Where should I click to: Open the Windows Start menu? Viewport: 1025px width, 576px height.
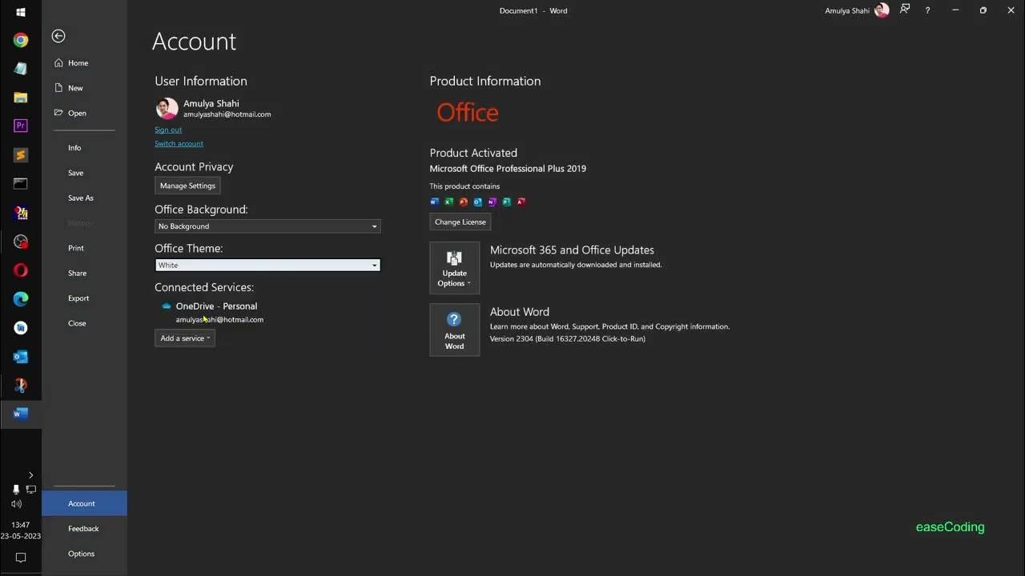(21, 12)
